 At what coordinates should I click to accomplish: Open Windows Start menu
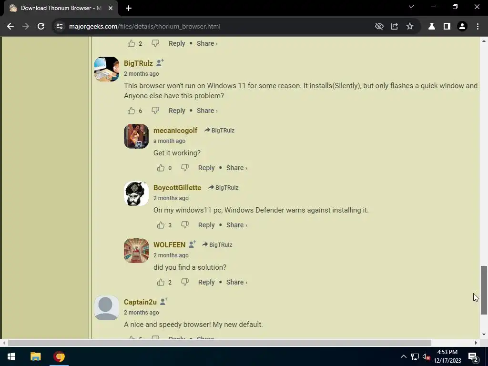pyautogui.click(x=11, y=356)
